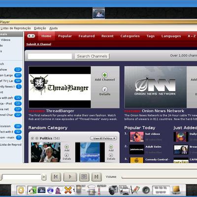The image size is (197, 197).
Task: Open the Onion News Network title link
Action: (163, 111)
